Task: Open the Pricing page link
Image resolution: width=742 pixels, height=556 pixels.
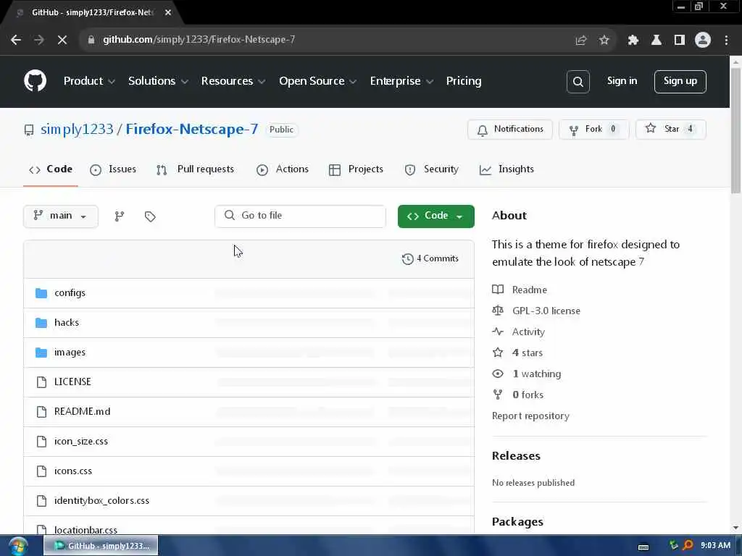Action: click(x=463, y=81)
